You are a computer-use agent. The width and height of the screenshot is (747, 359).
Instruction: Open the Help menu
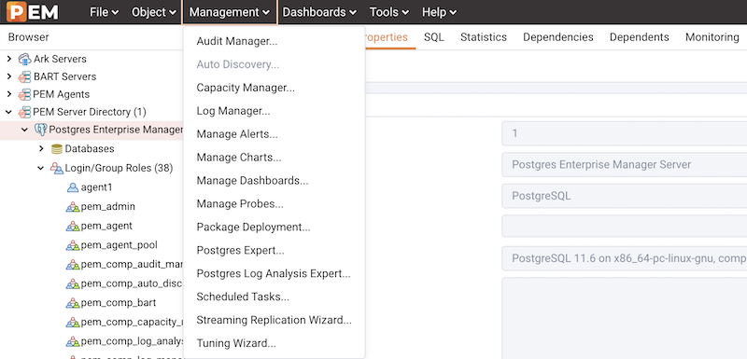pos(439,12)
